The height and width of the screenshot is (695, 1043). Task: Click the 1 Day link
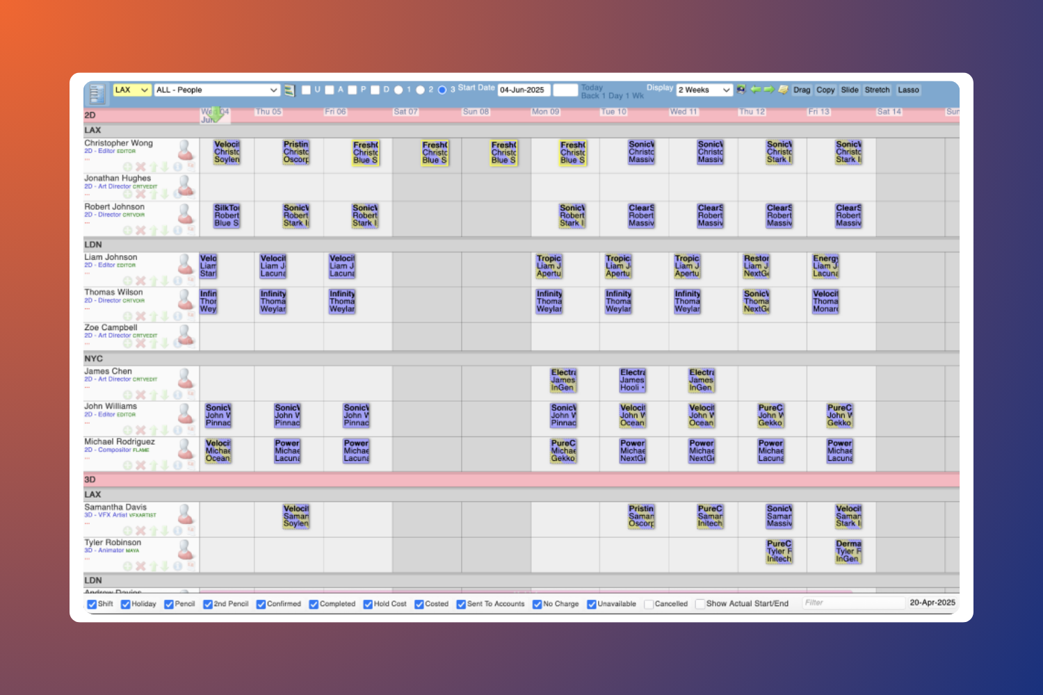[x=612, y=96]
